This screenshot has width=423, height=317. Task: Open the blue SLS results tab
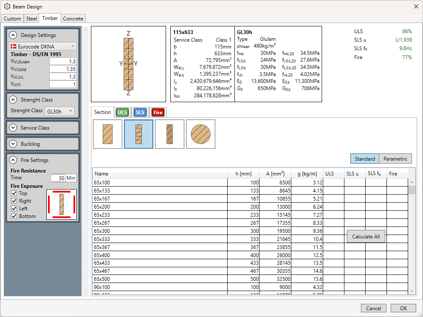(140, 112)
